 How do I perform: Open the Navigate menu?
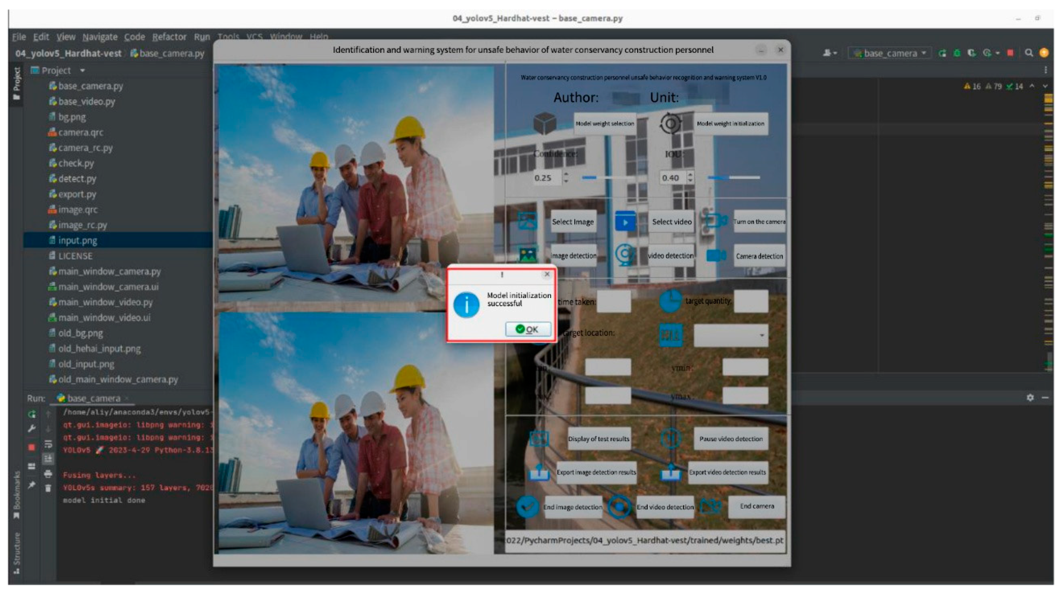pos(100,37)
